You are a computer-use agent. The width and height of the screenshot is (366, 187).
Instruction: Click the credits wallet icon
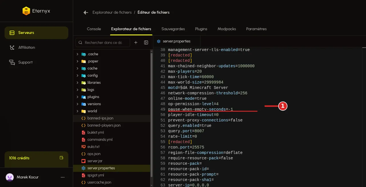61,158
